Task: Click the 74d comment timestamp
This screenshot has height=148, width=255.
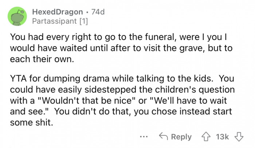Action: [x=98, y=12]
